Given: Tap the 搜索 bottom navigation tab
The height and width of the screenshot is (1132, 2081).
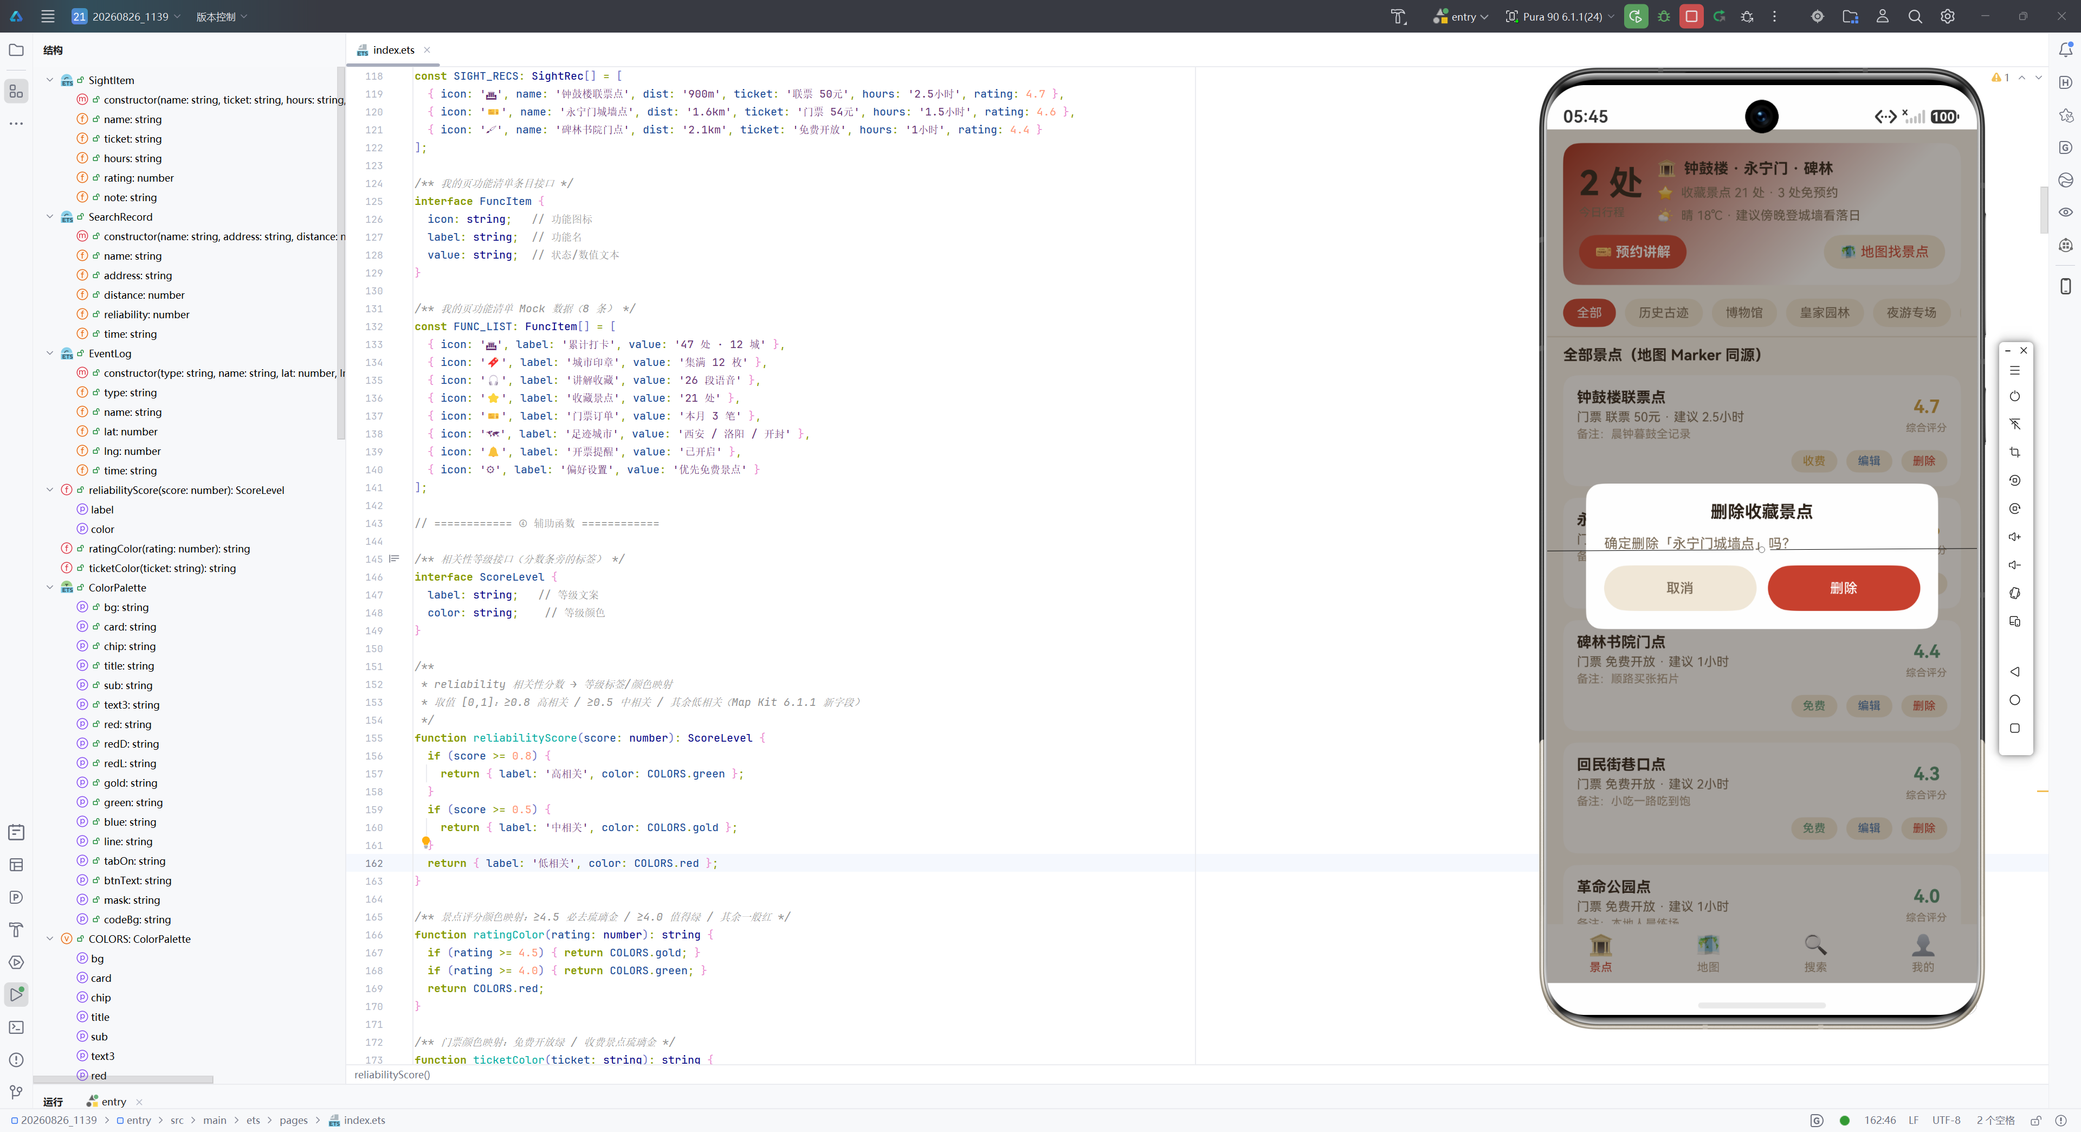Looking at the screenshot, I should click(1815, 954).
